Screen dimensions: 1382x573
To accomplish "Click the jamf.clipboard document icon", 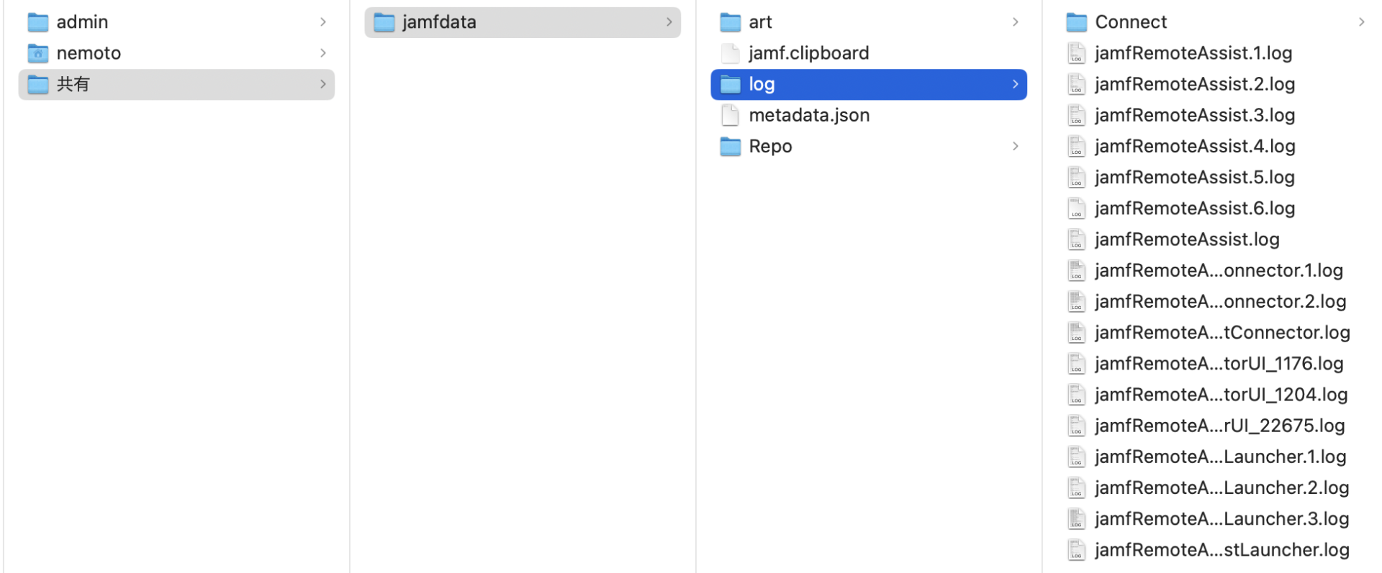I will click(730, 52).
